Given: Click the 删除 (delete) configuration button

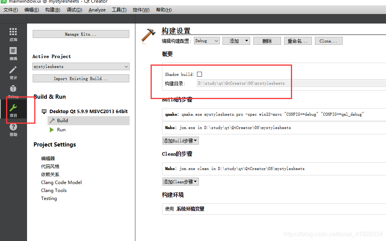Looking at the screenshot, I should point(267,41).
